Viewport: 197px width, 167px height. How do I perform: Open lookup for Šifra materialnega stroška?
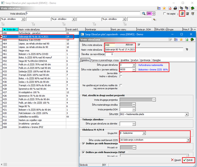click(134, 105)
